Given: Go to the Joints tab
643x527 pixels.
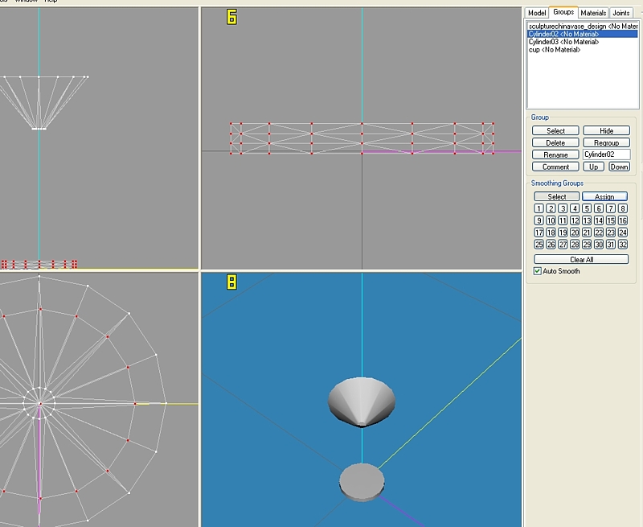Looking at the screenshot, I should pyautogui.click(x=621, y=13).
